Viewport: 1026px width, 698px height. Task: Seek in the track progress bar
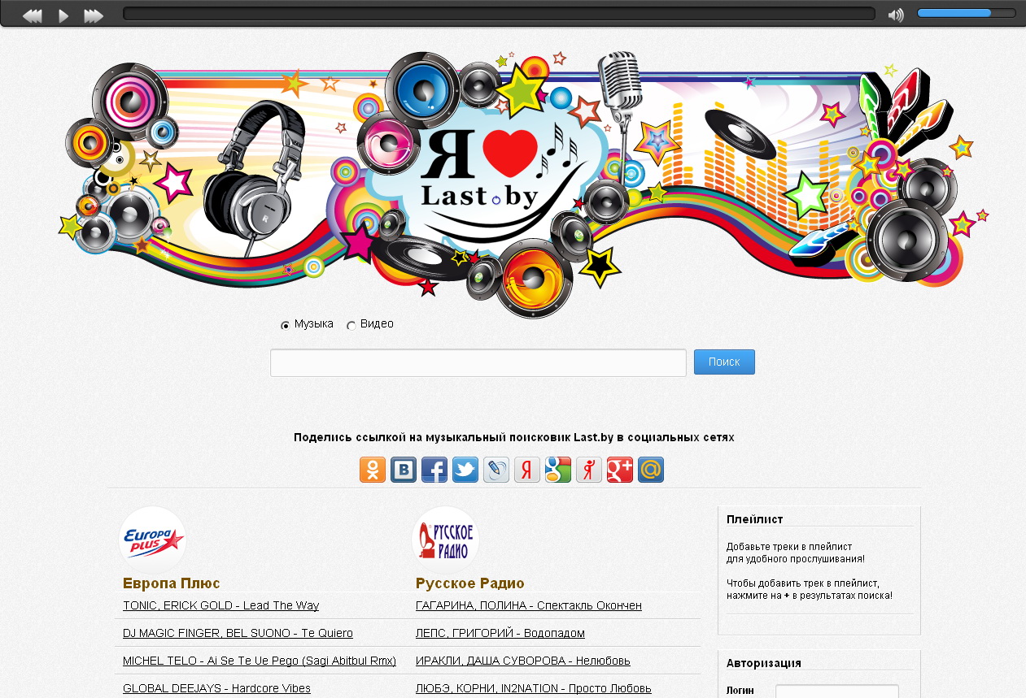click(499, 14)
